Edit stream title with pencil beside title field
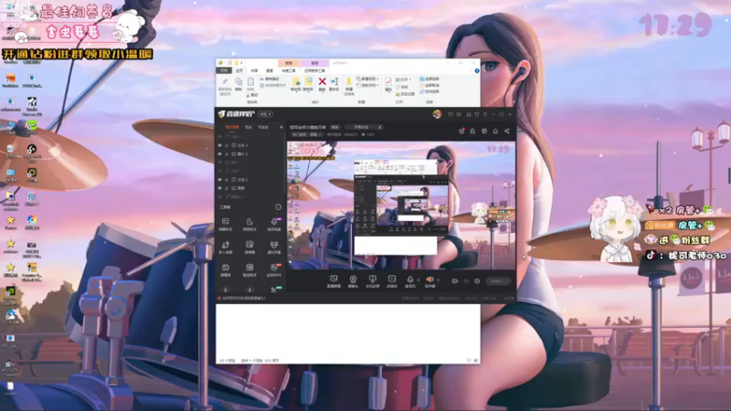The image size is (731, 411). tap(380, 127)
